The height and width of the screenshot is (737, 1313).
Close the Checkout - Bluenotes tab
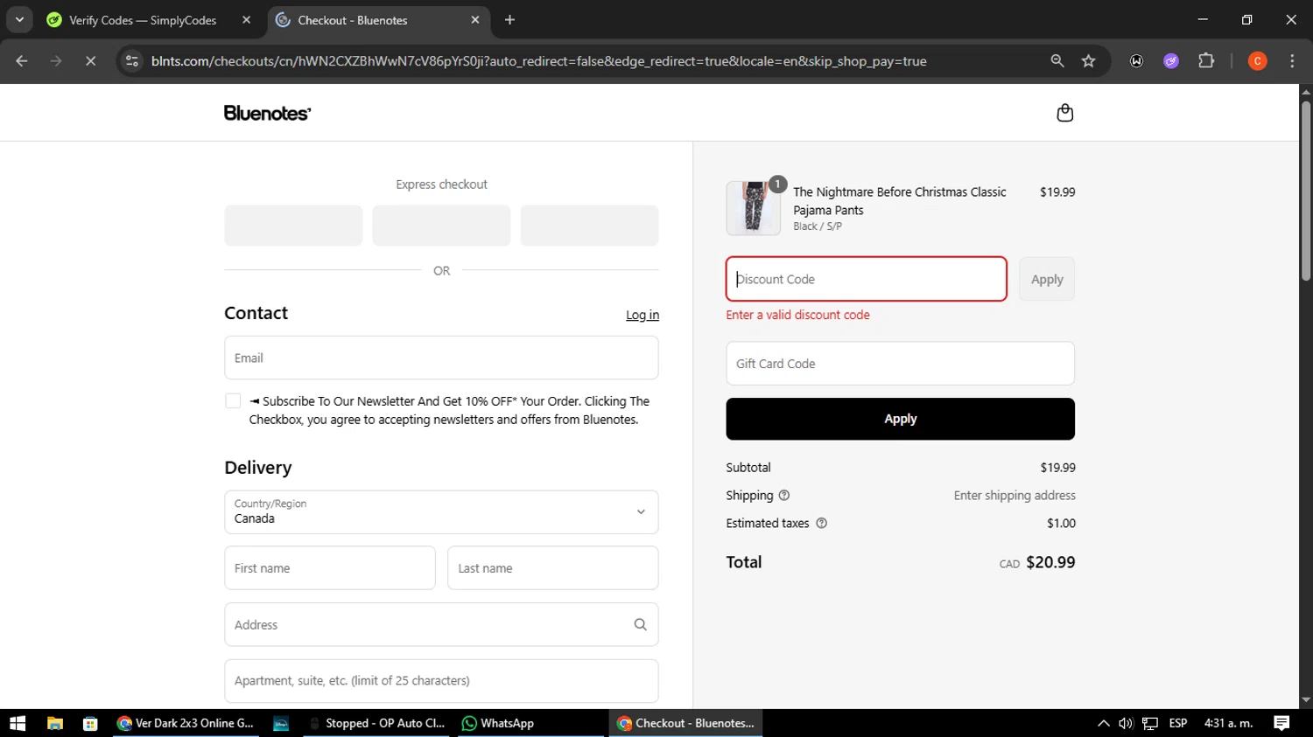click(475, 20)
